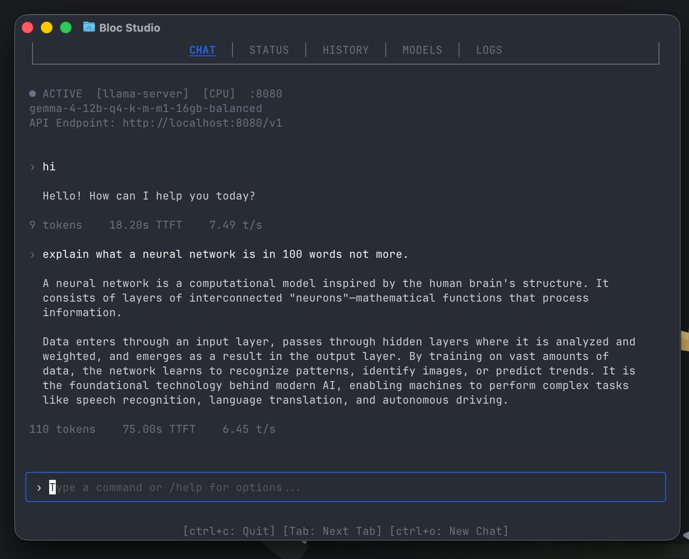Image resolution: width=689 pixels, height=559 pixels.
Task: Click the chevron before 'explain what a neural network'
Action: pyautogui.click(x=33, y=254)
